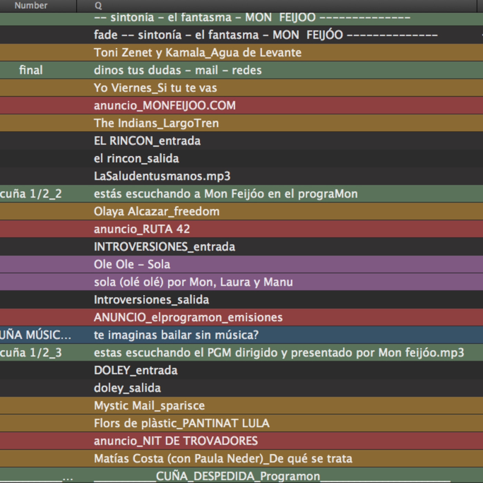Screen dimensions: 483x483
Task: Select 'te imaginas bailar sin música?' cue
Action: tap(176, 335)
